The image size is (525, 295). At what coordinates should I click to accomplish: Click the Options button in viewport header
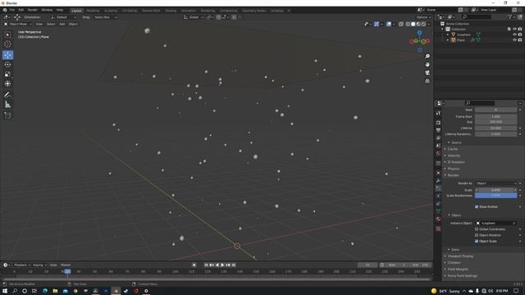423,17
